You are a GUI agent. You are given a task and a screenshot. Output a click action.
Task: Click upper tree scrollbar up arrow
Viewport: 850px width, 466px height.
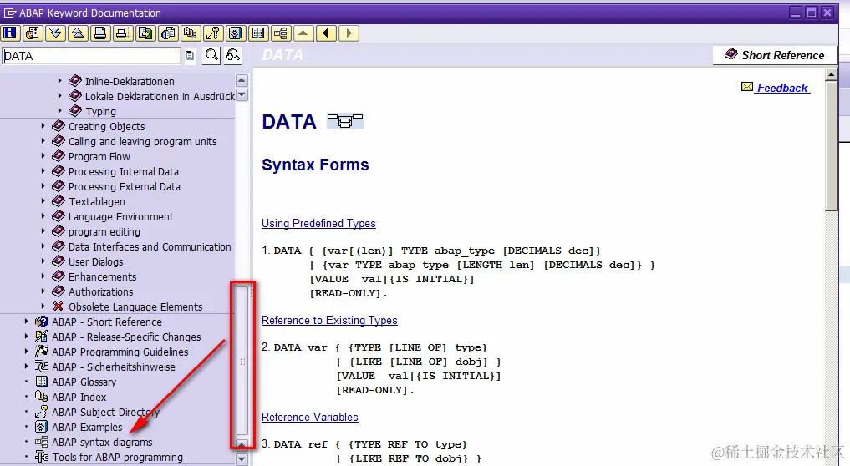pyautogui.click(x=242, y=81)
